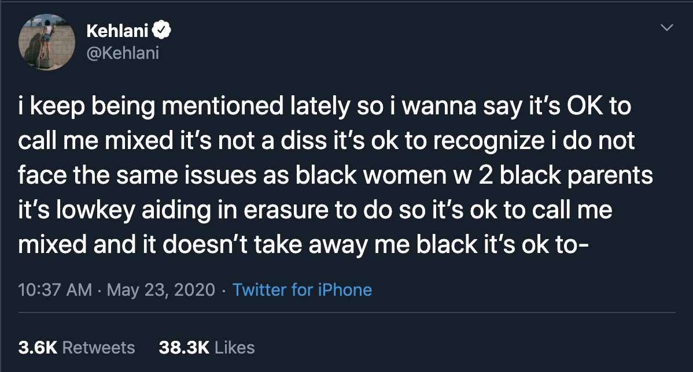Click the word Retweets below the tweet
The image size is (693, 372).
98,347
